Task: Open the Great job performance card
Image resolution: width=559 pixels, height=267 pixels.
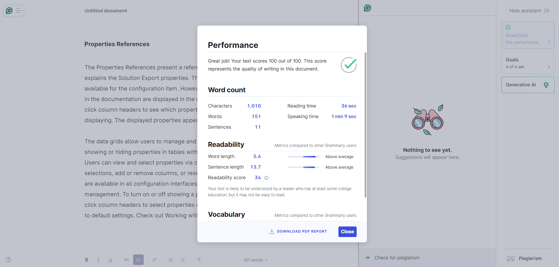Action: 528,35
